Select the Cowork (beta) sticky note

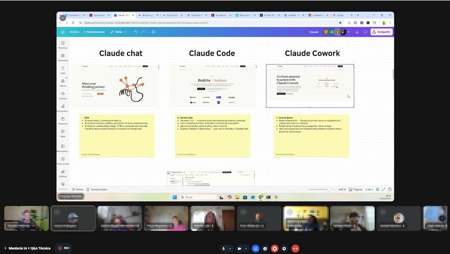click(311, 136)
